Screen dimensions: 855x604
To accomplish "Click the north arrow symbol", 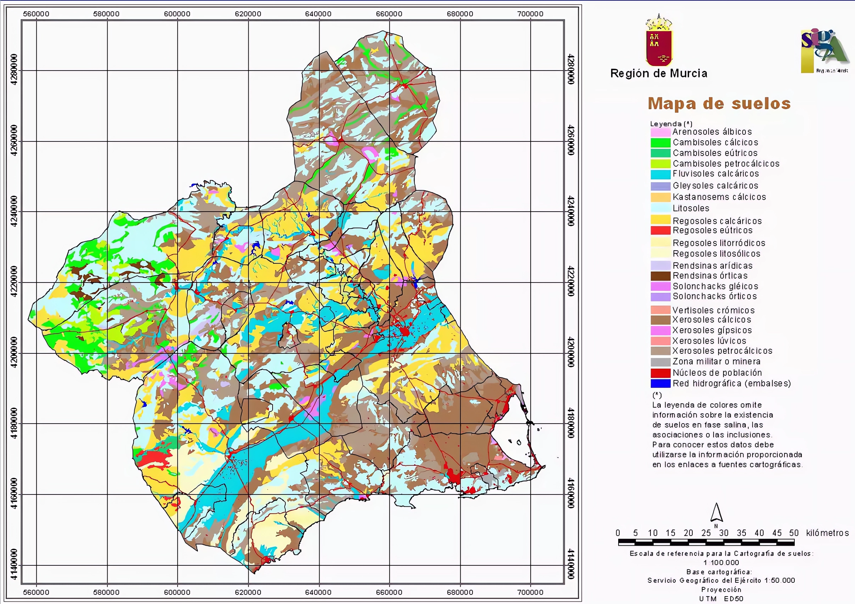I will click(x=716, y=512).
